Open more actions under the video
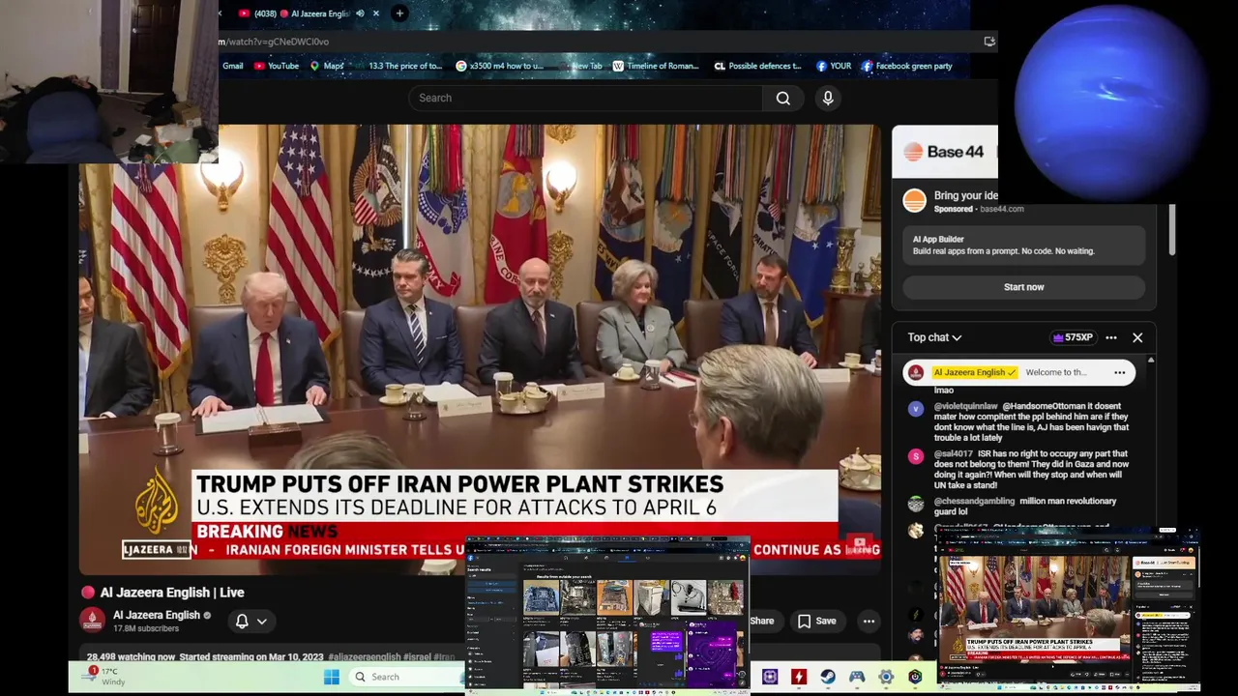The width and height of the screenshot is (1238, 696). pos(869,622)
